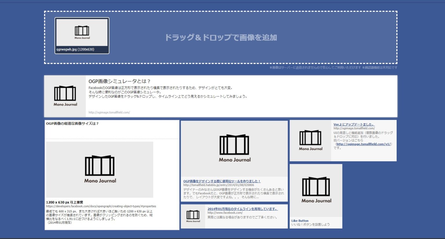Open the developers.facebook.com creating-object-types URL

point(101,206)
